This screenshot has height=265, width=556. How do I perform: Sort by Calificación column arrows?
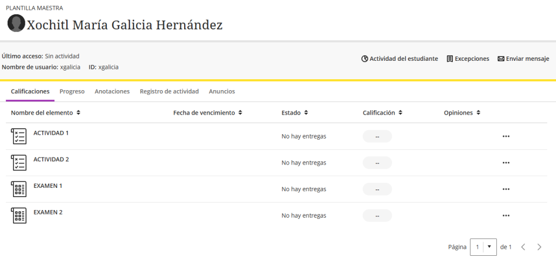[x=400, y=113]
